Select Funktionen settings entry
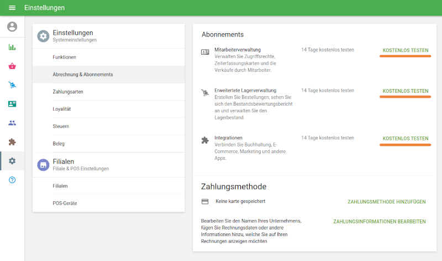442x261 pixels. 108,58
